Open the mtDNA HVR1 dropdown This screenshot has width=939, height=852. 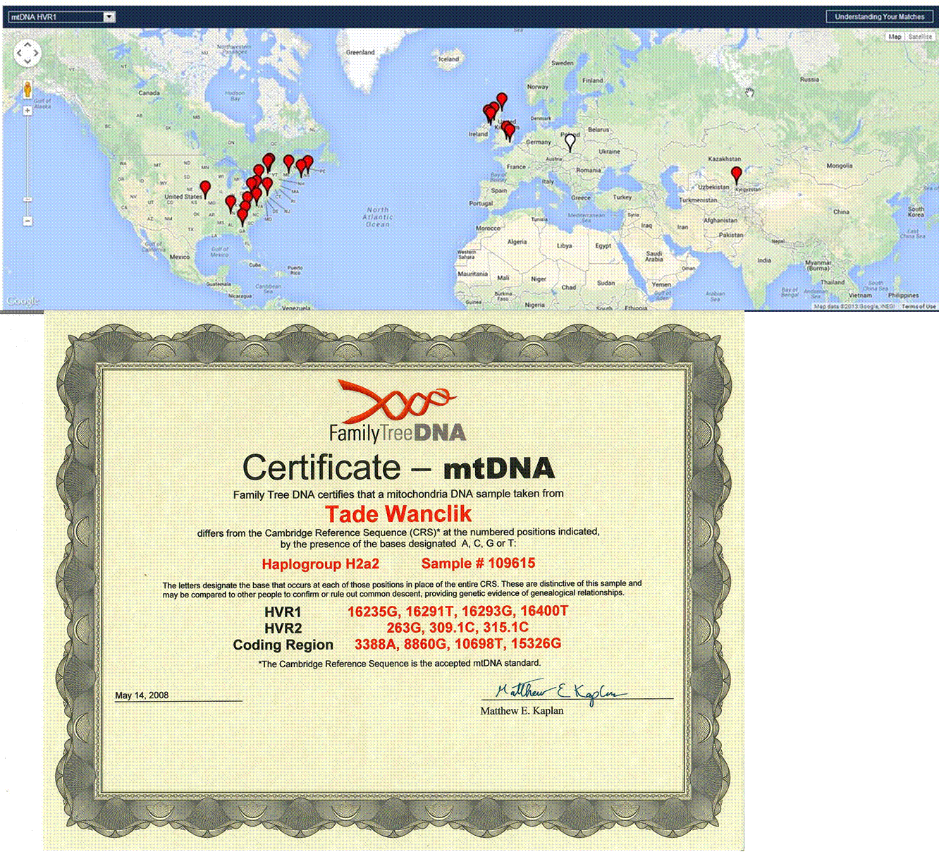(x=61, y=17)
